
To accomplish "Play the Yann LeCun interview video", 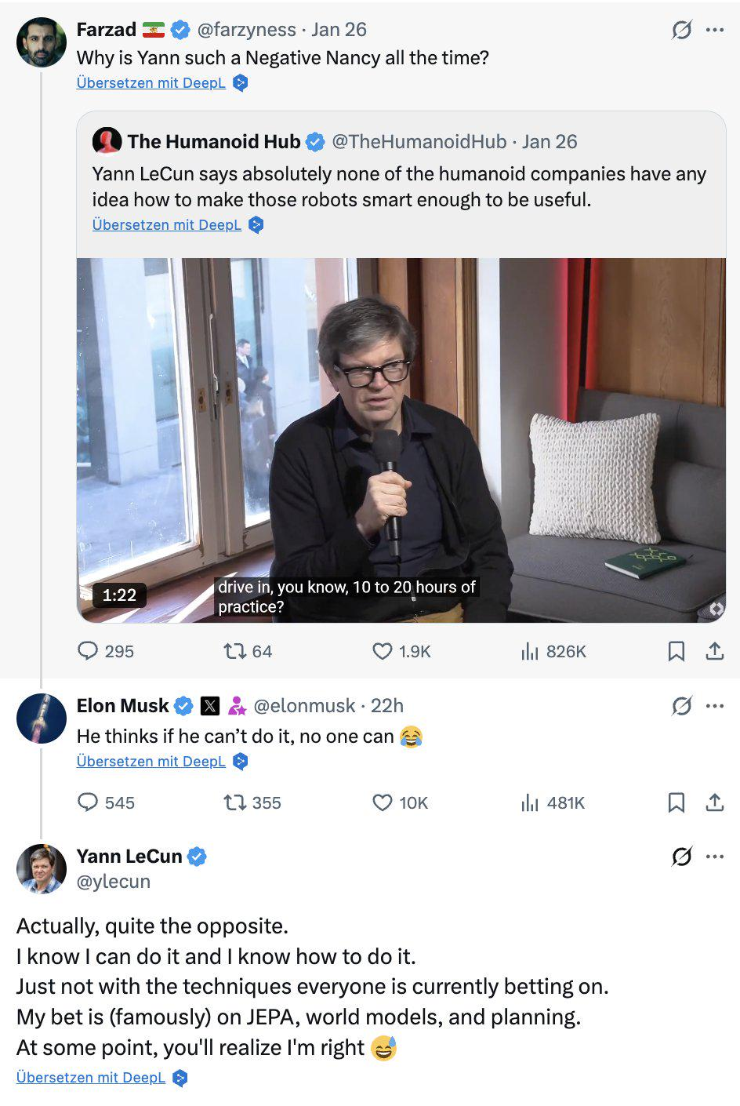I will [x=401, y=440].
